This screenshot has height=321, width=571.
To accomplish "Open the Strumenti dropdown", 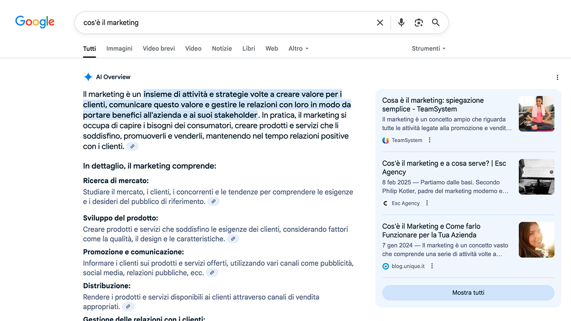I will tap(429, 49).
